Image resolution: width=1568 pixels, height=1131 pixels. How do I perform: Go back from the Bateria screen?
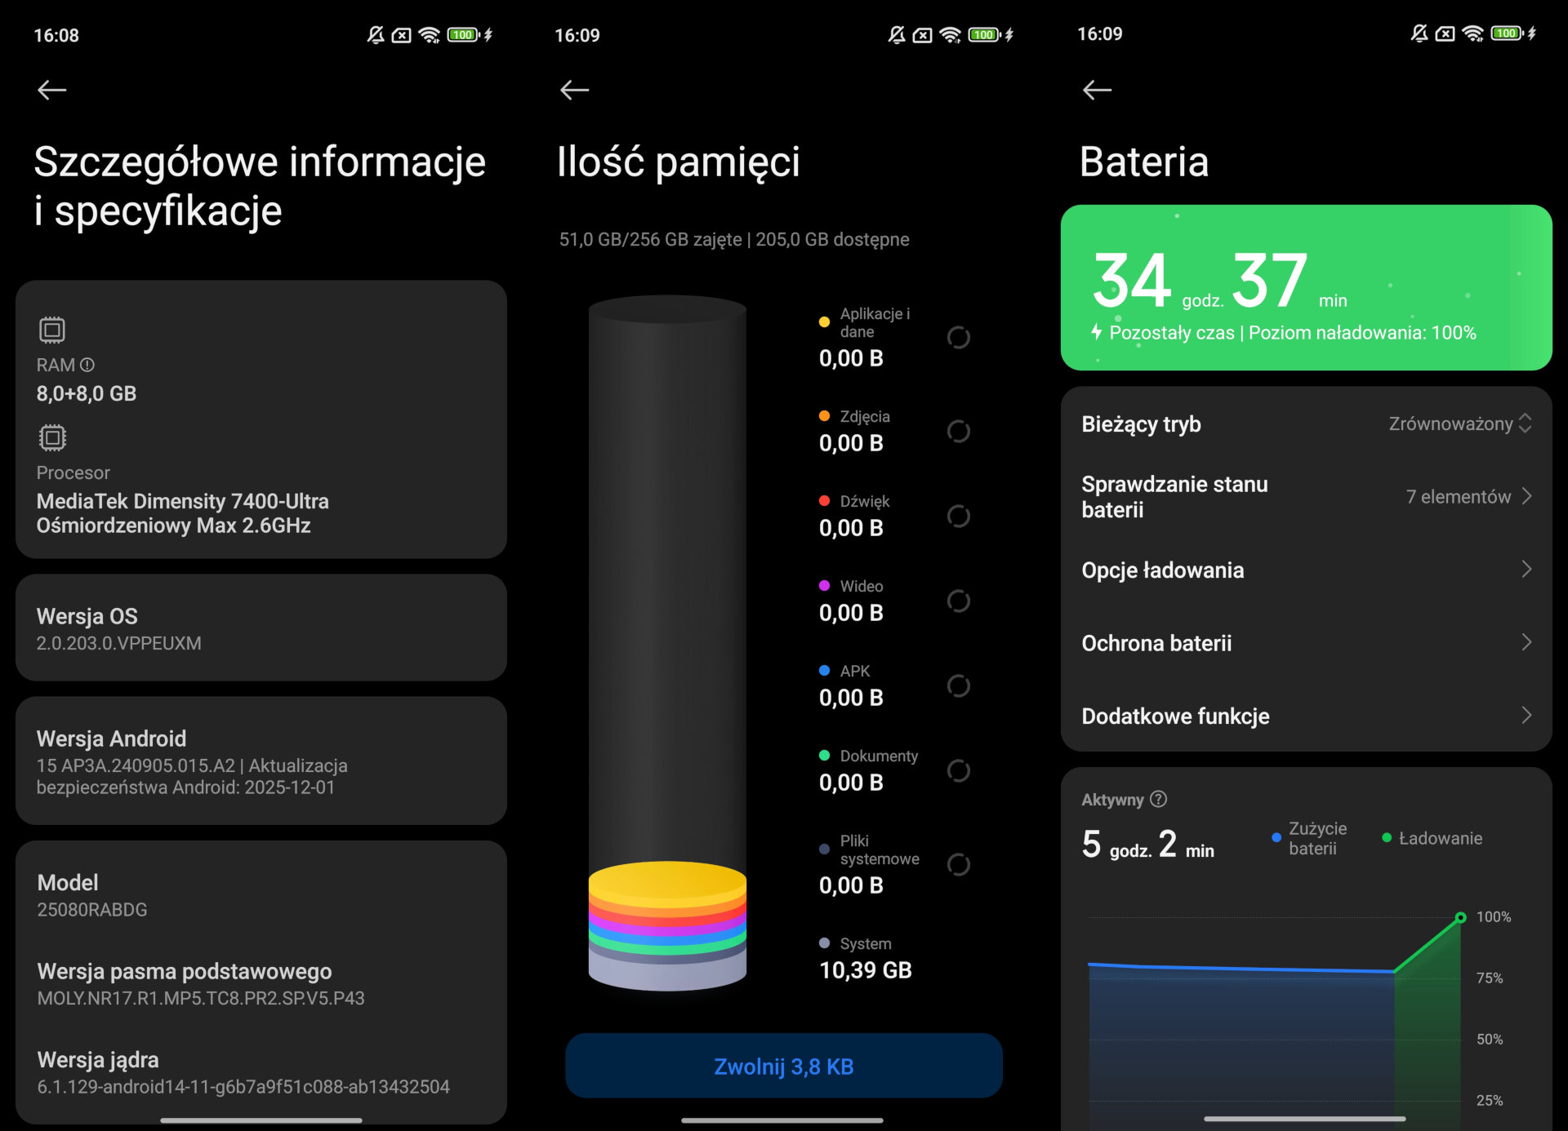[x=1097, y=90]
